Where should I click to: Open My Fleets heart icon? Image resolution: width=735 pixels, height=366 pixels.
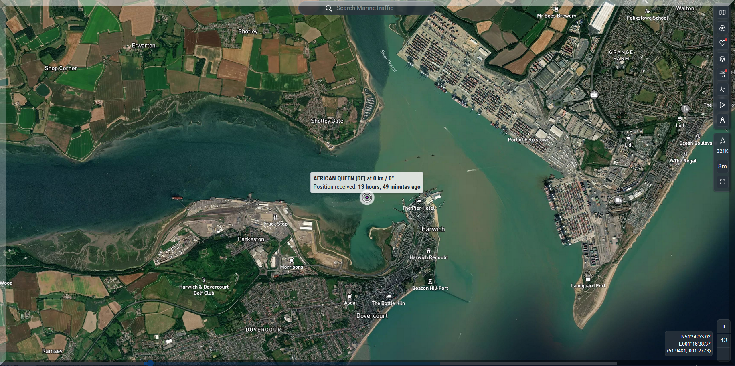coord(722,43)
